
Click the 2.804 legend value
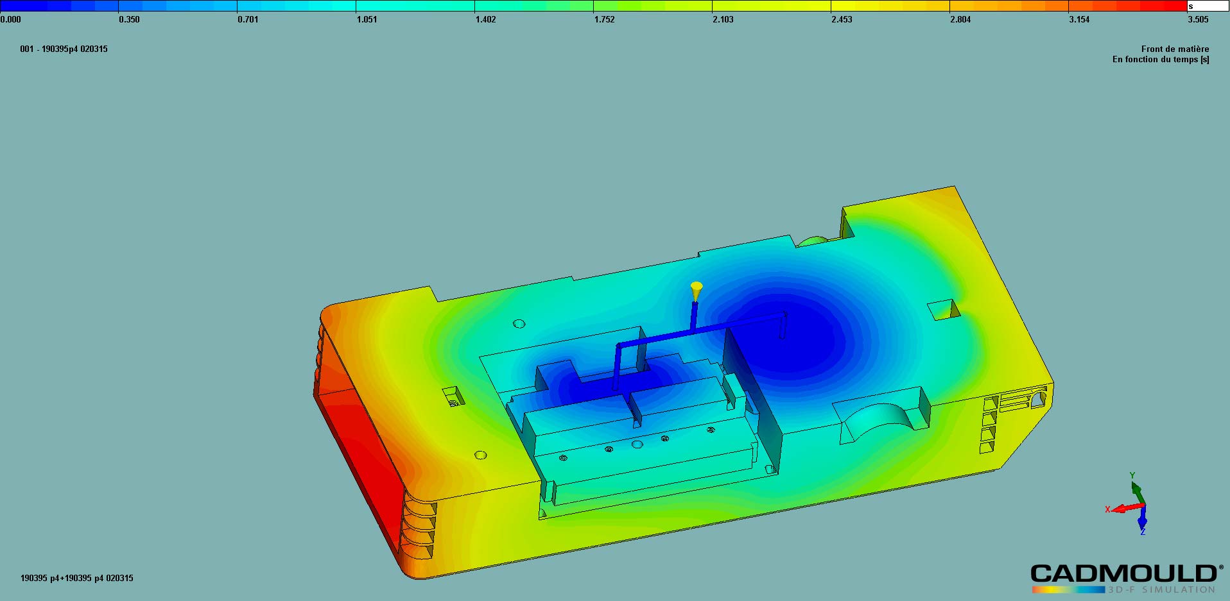[x=960, y=19]
